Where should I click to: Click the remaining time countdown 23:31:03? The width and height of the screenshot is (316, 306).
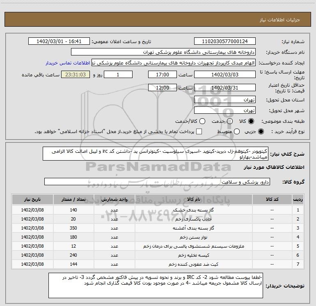click(76, 75)
